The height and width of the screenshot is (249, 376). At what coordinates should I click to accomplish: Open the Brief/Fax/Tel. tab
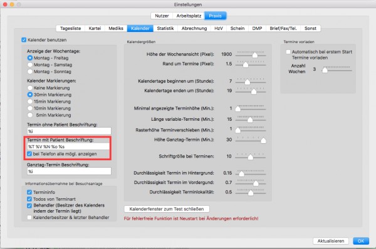(283, 28)
